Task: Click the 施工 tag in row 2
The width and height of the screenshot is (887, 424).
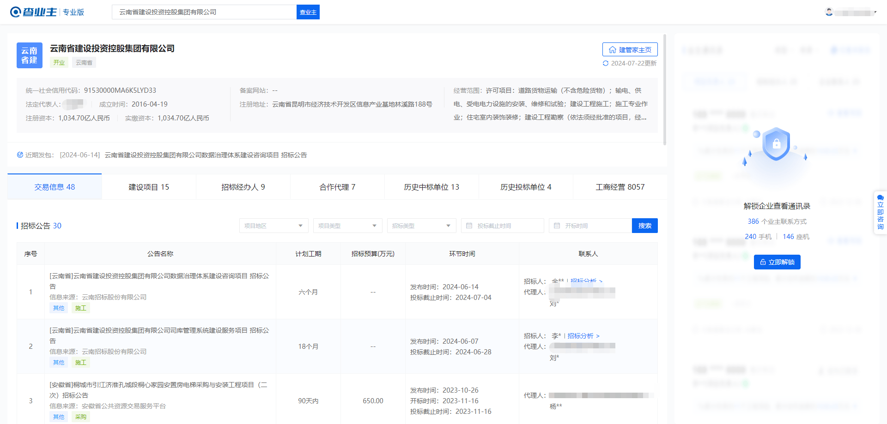Action: pos(81,363)
